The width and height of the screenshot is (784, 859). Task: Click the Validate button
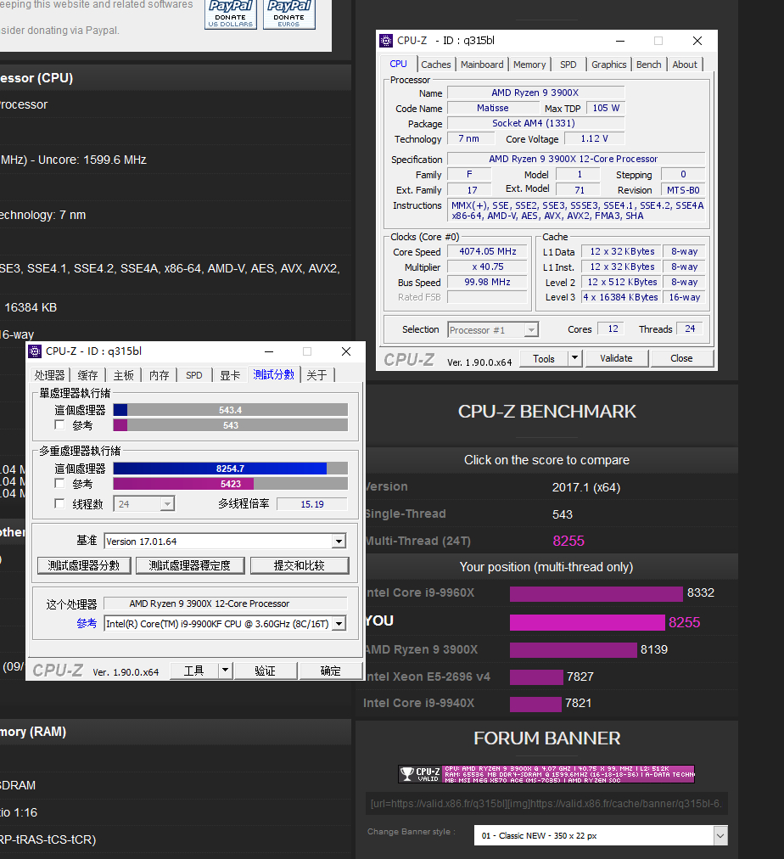pyautogui.click(x=617, y=358)
